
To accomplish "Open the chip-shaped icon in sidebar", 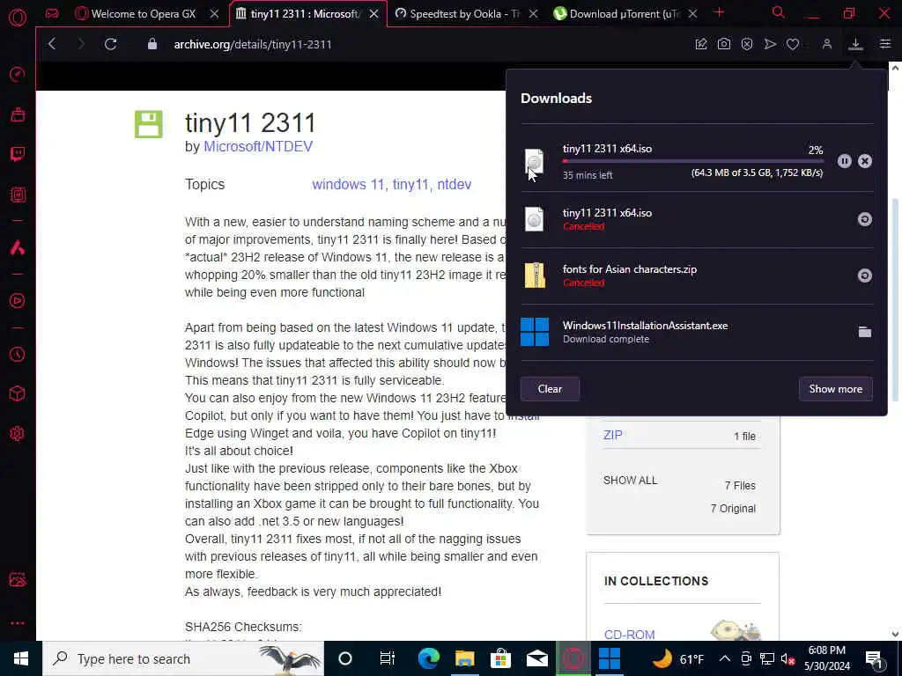I will 18,195.
